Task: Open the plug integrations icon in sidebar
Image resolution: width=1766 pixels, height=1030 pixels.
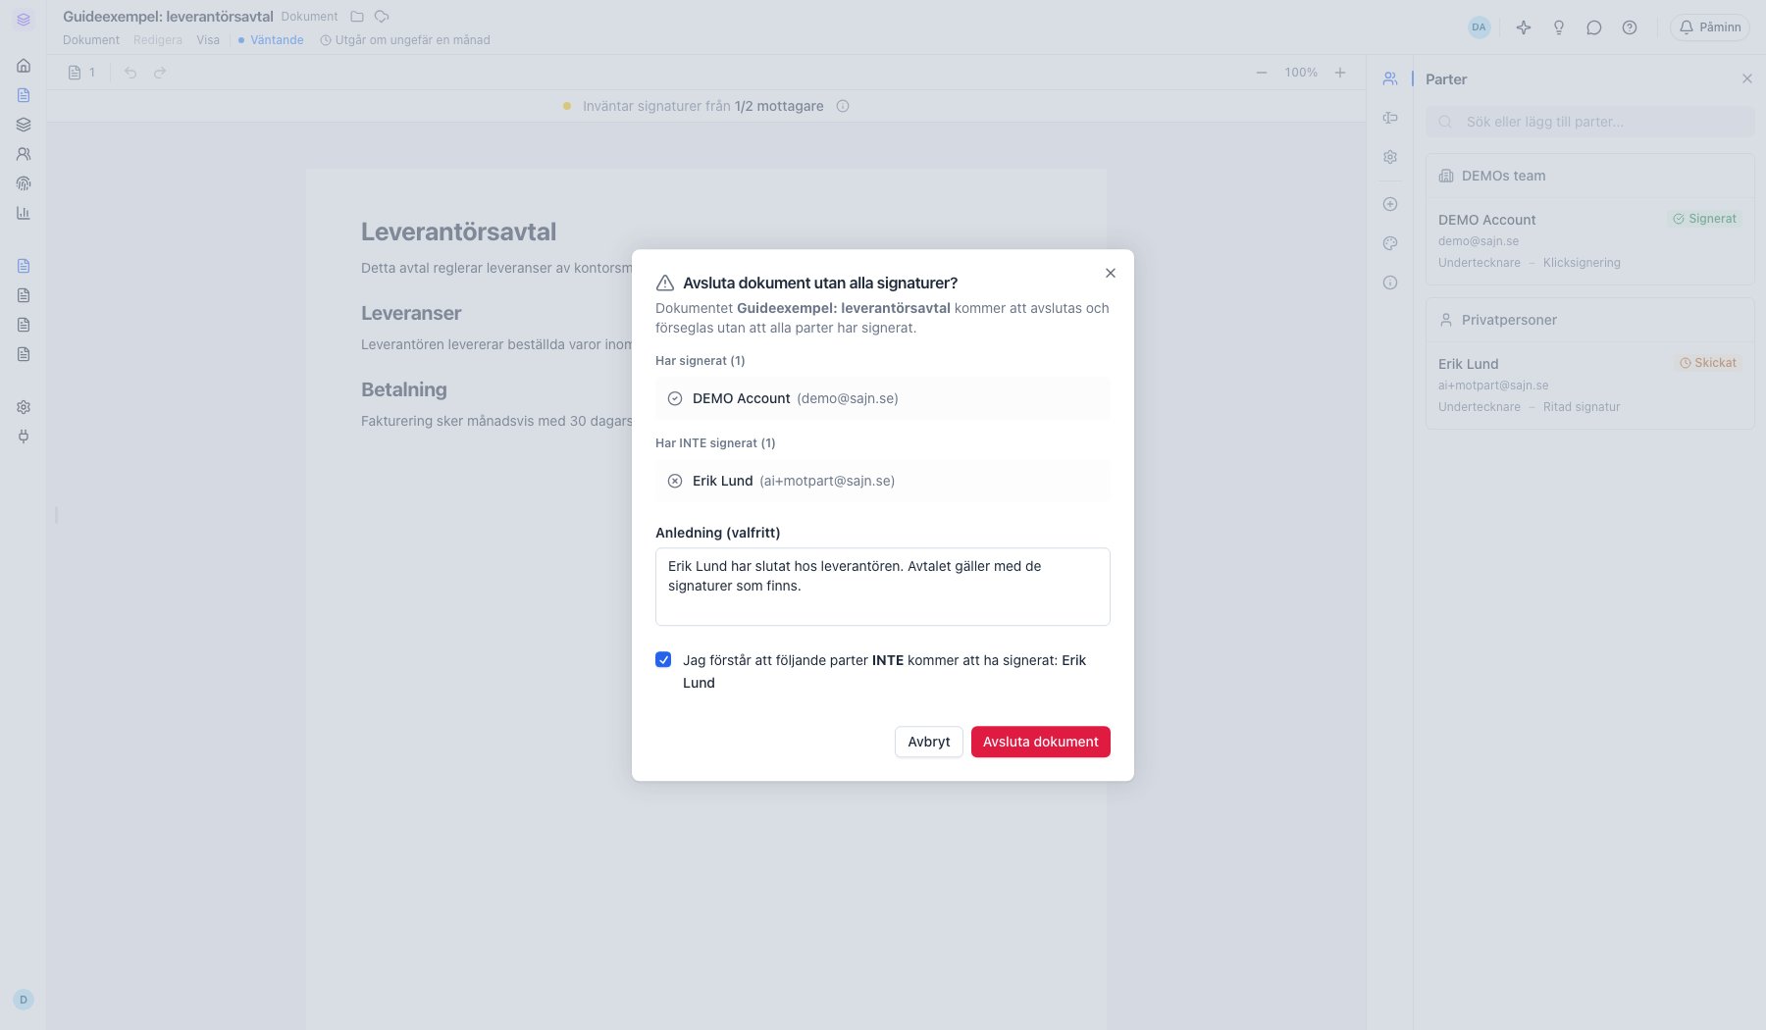Action: [24, 437]
